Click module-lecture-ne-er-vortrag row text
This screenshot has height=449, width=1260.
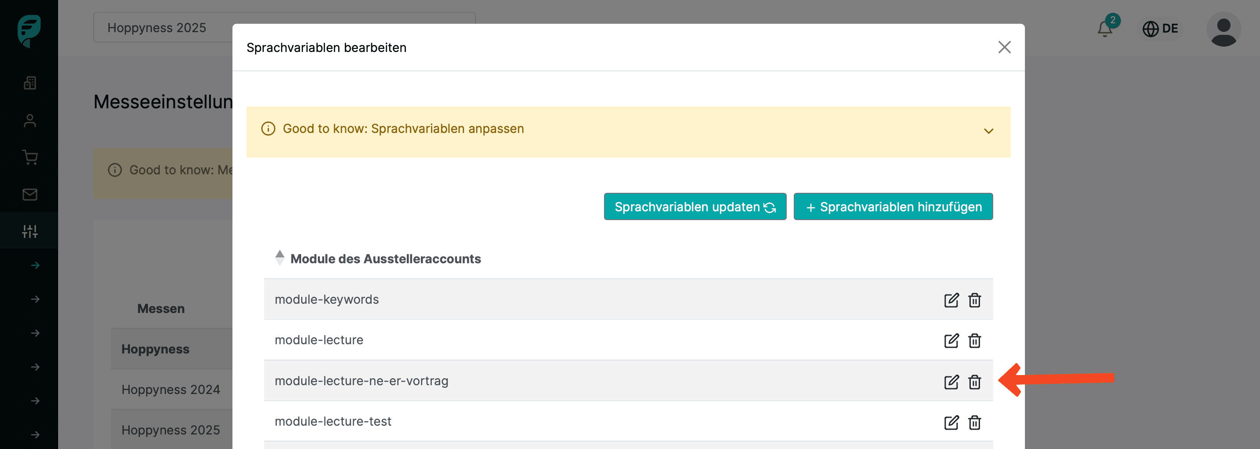tap(361, 380)
